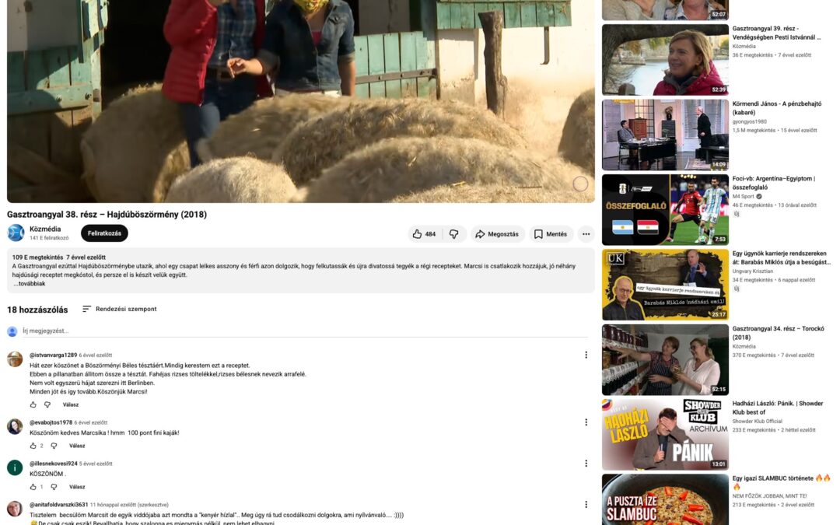Click the Írj megjegyzést comment field
The image size is (840, 525).
[305, 331]
